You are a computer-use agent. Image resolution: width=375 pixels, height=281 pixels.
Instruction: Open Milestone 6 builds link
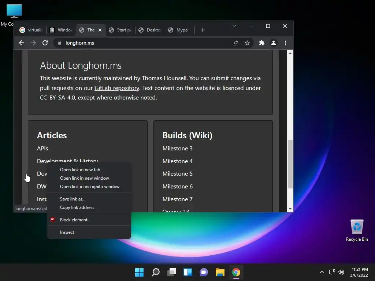(178, 187)
